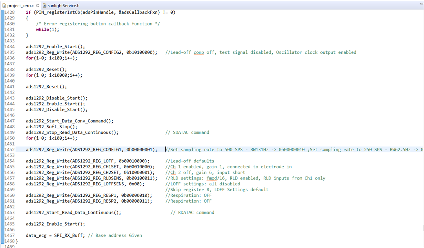Screen dimensions: 424x248
Task: Select the project_zero.c editor tab
Action: [x=21, y=6]
